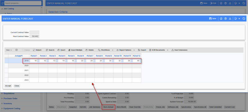Click the 2019 Period 9 field containing 30
This screenshot has height=112, width=248.
(108, 61)
